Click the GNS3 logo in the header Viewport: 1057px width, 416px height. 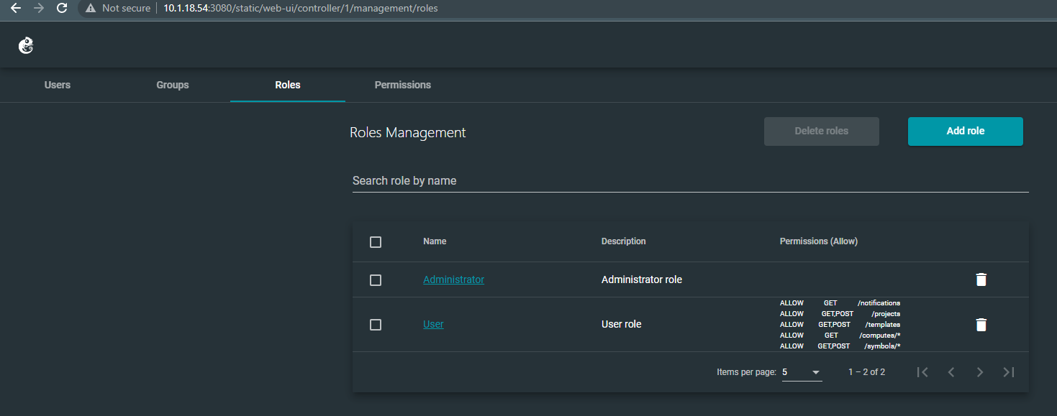(x=26, y=45)
